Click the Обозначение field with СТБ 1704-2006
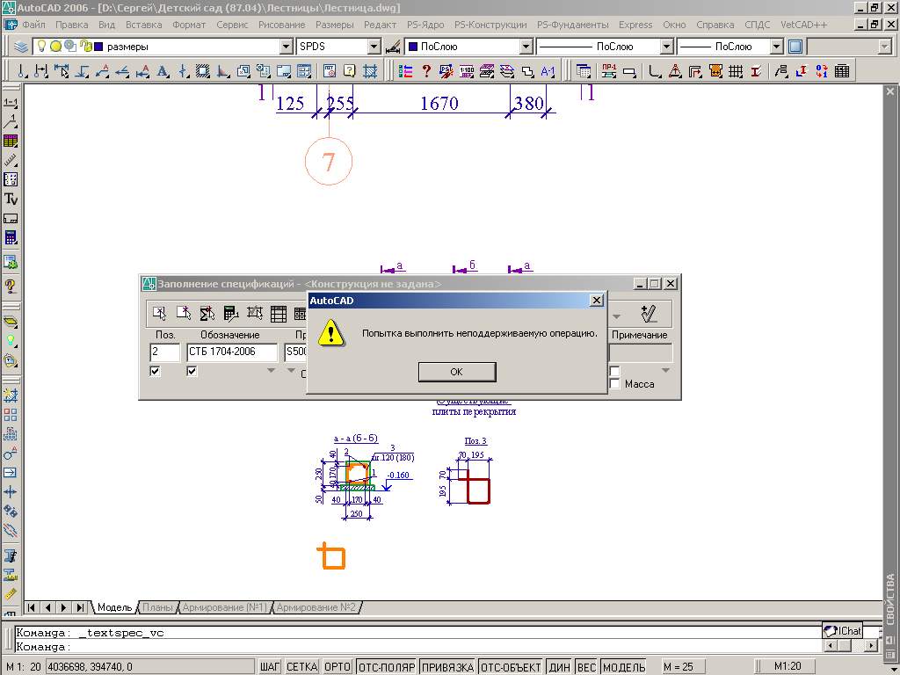900x675 pixels. coord(232,352)
